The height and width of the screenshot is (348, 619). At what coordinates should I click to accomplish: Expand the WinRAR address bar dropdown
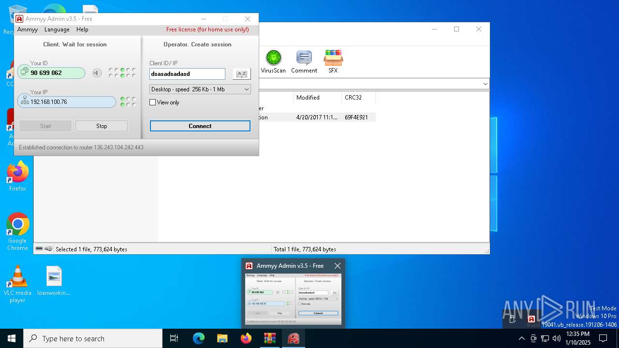[486, 84]
